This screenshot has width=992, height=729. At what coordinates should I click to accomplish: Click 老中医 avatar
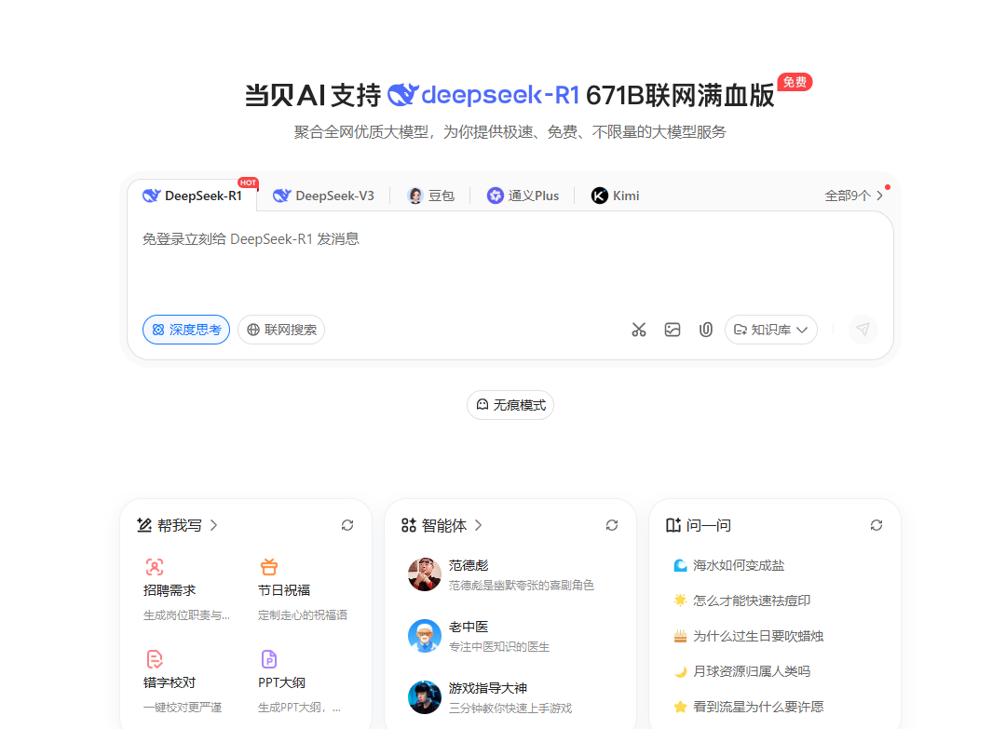[x=425, y=635]
